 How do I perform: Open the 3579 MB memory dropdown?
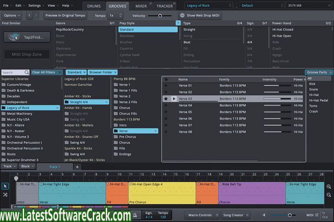coord(308,6)
